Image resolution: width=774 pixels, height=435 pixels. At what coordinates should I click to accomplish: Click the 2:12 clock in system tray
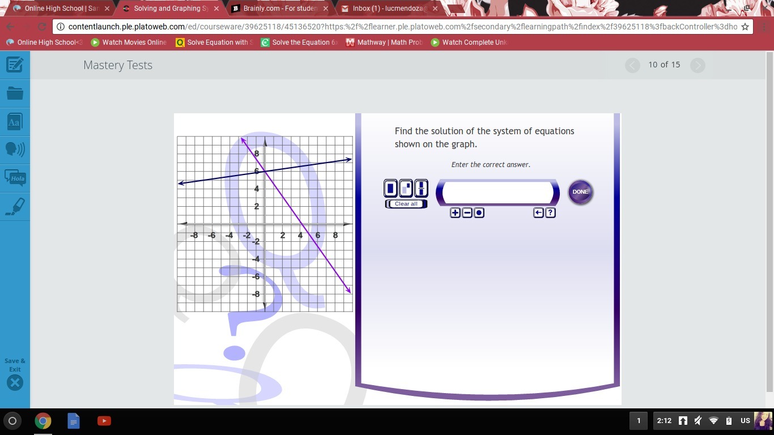tap(664, 420)
